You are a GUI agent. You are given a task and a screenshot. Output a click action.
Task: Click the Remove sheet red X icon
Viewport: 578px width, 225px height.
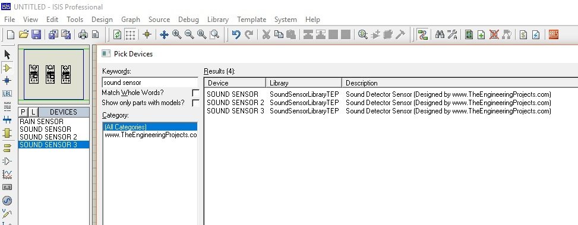click(494, 34)
